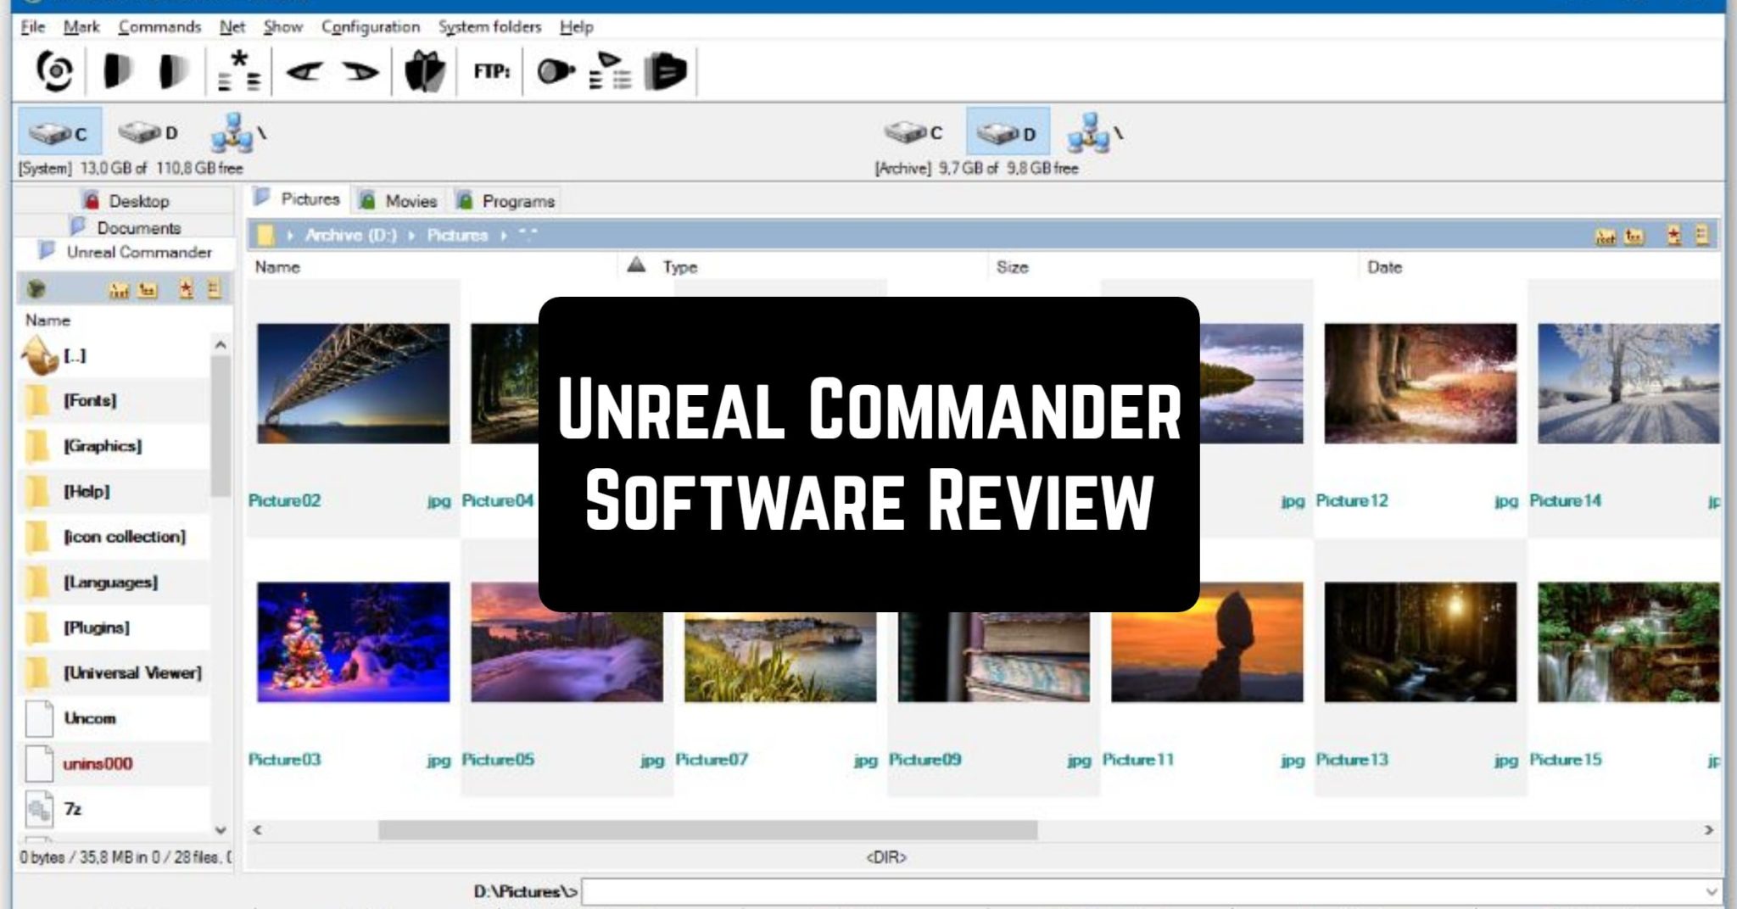Switch to the Programs tab
The height and width of the screenshot is (909, 1737).
pyautogui.click(x=505, y=201)
